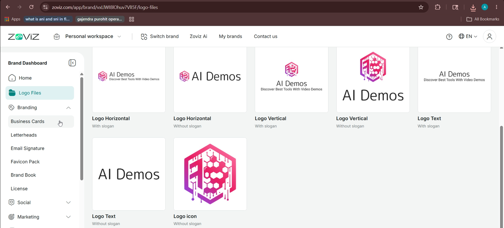Open the browser downloads icon

click(473, 7)
